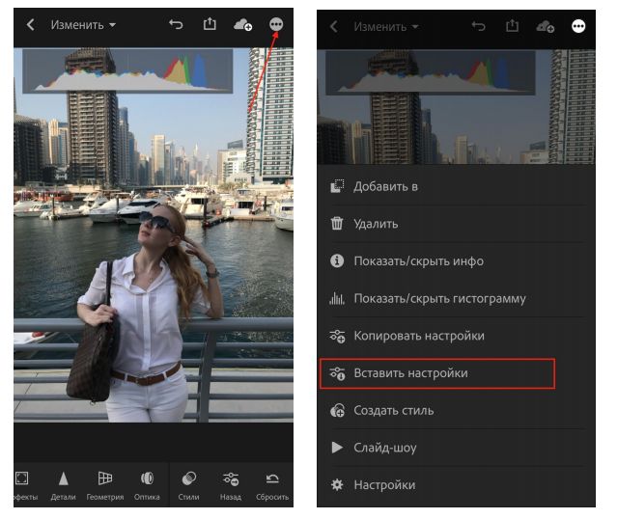This screenshot has width=617, height=519.
Task: Tap share icon in left screen header
Action: pos(210,24)
